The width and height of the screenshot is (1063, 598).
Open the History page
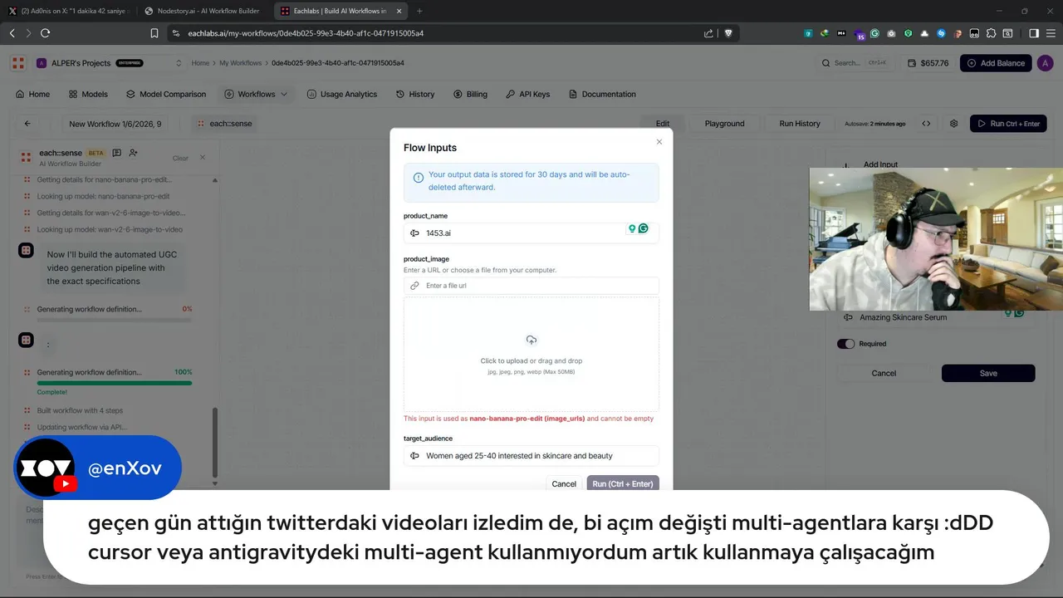click(415, 94)
